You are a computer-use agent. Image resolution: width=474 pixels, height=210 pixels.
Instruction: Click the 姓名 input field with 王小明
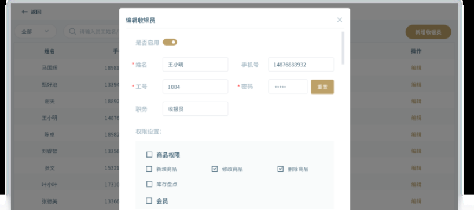195,64
